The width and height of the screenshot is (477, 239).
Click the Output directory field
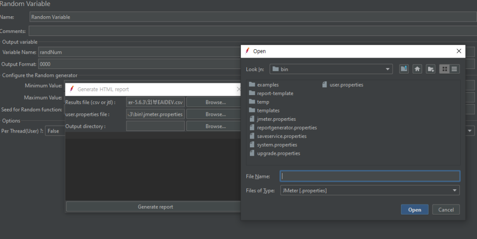tap(155, 126)
